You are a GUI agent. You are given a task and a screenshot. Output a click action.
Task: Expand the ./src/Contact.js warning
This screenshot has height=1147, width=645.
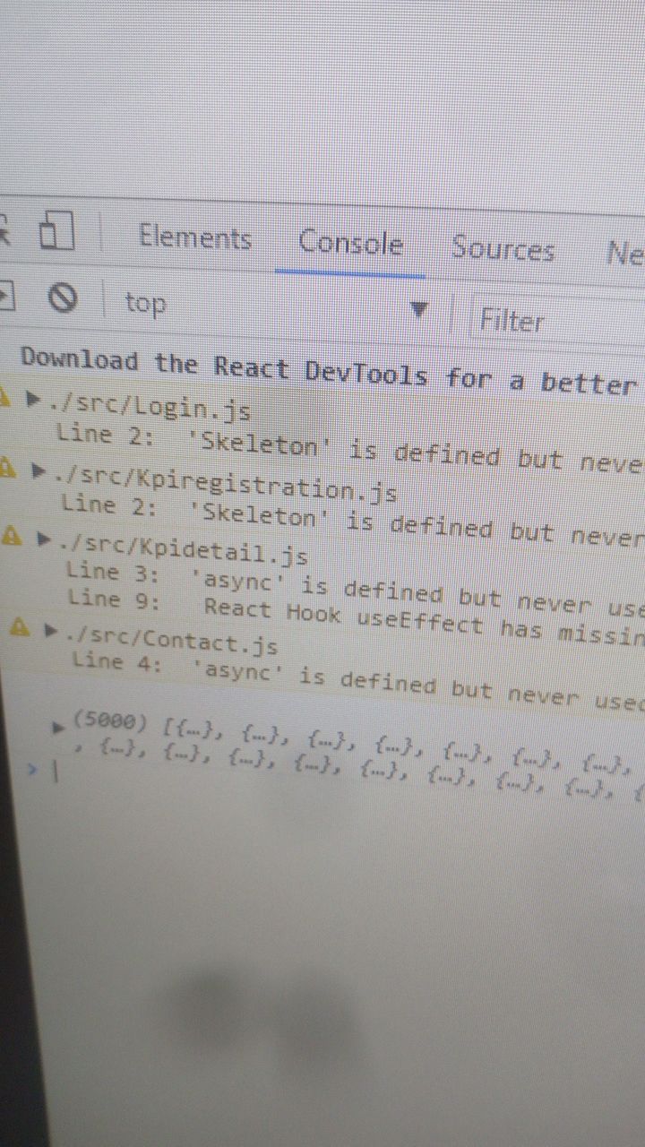click(50, 630)
